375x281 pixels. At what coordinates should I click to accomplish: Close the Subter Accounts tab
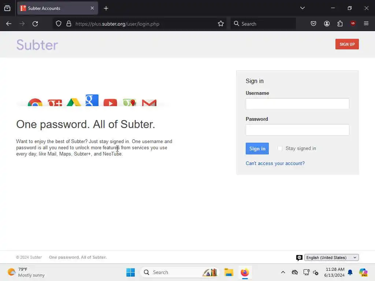(92, 8)
